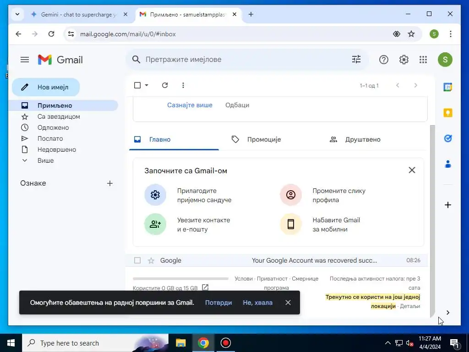The image size is (469, 352).
Task: Go back in Chrome browser
Action: tap(18, 34)
